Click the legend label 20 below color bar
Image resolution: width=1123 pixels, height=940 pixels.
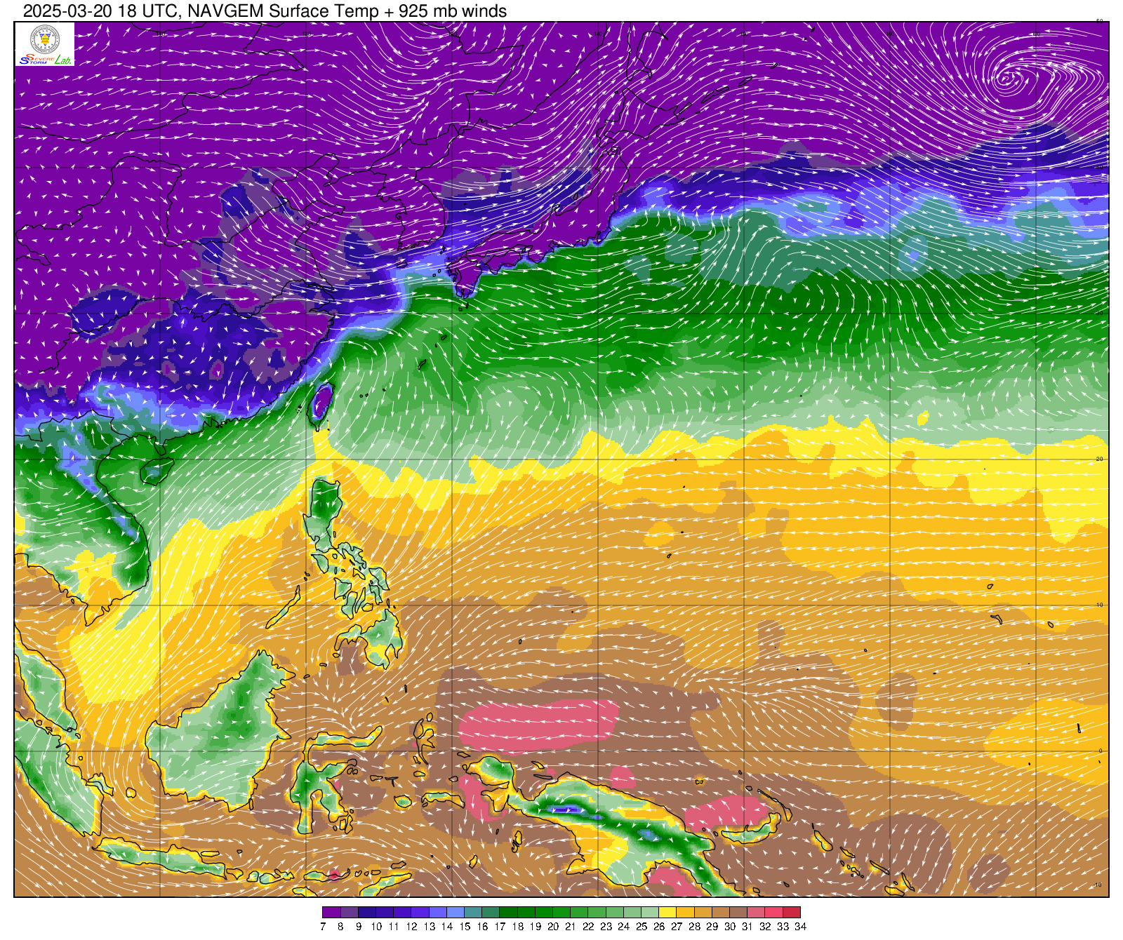coord(553,927)
